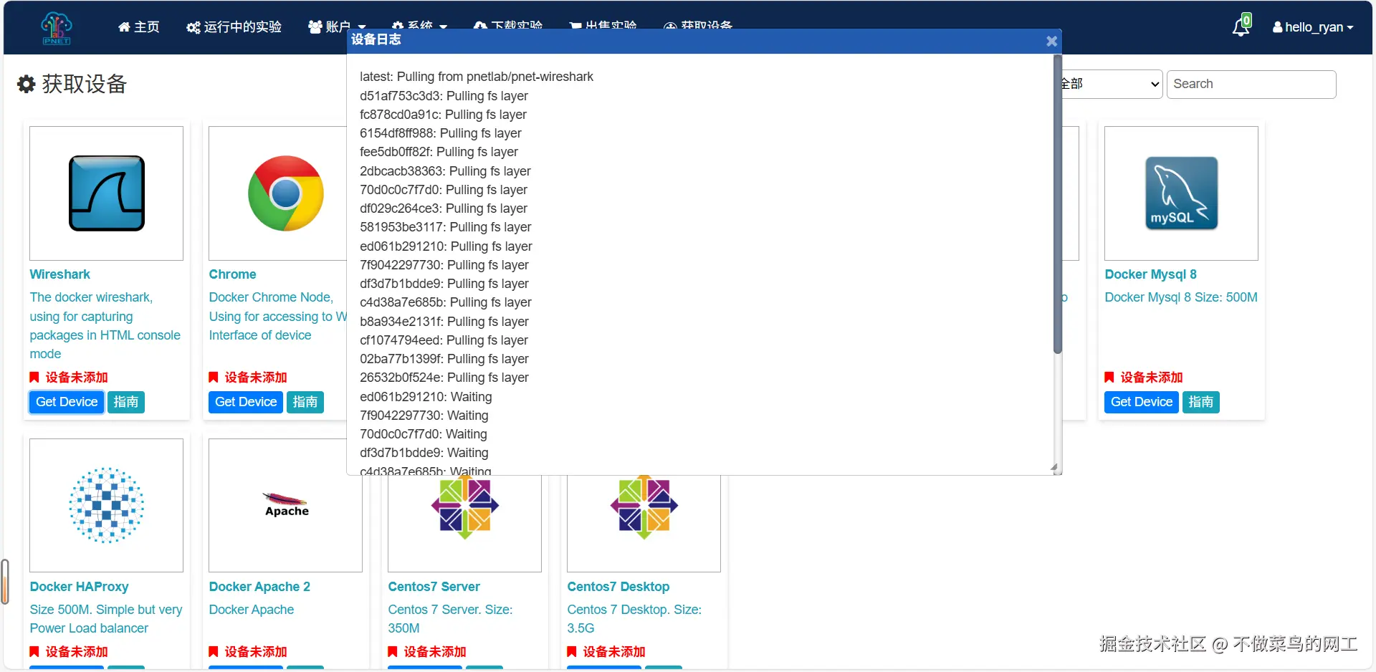Image resolution: width=1376 pixels, height=672 pixels.
Task: Click the PNET lab logo
Action: 57,28
